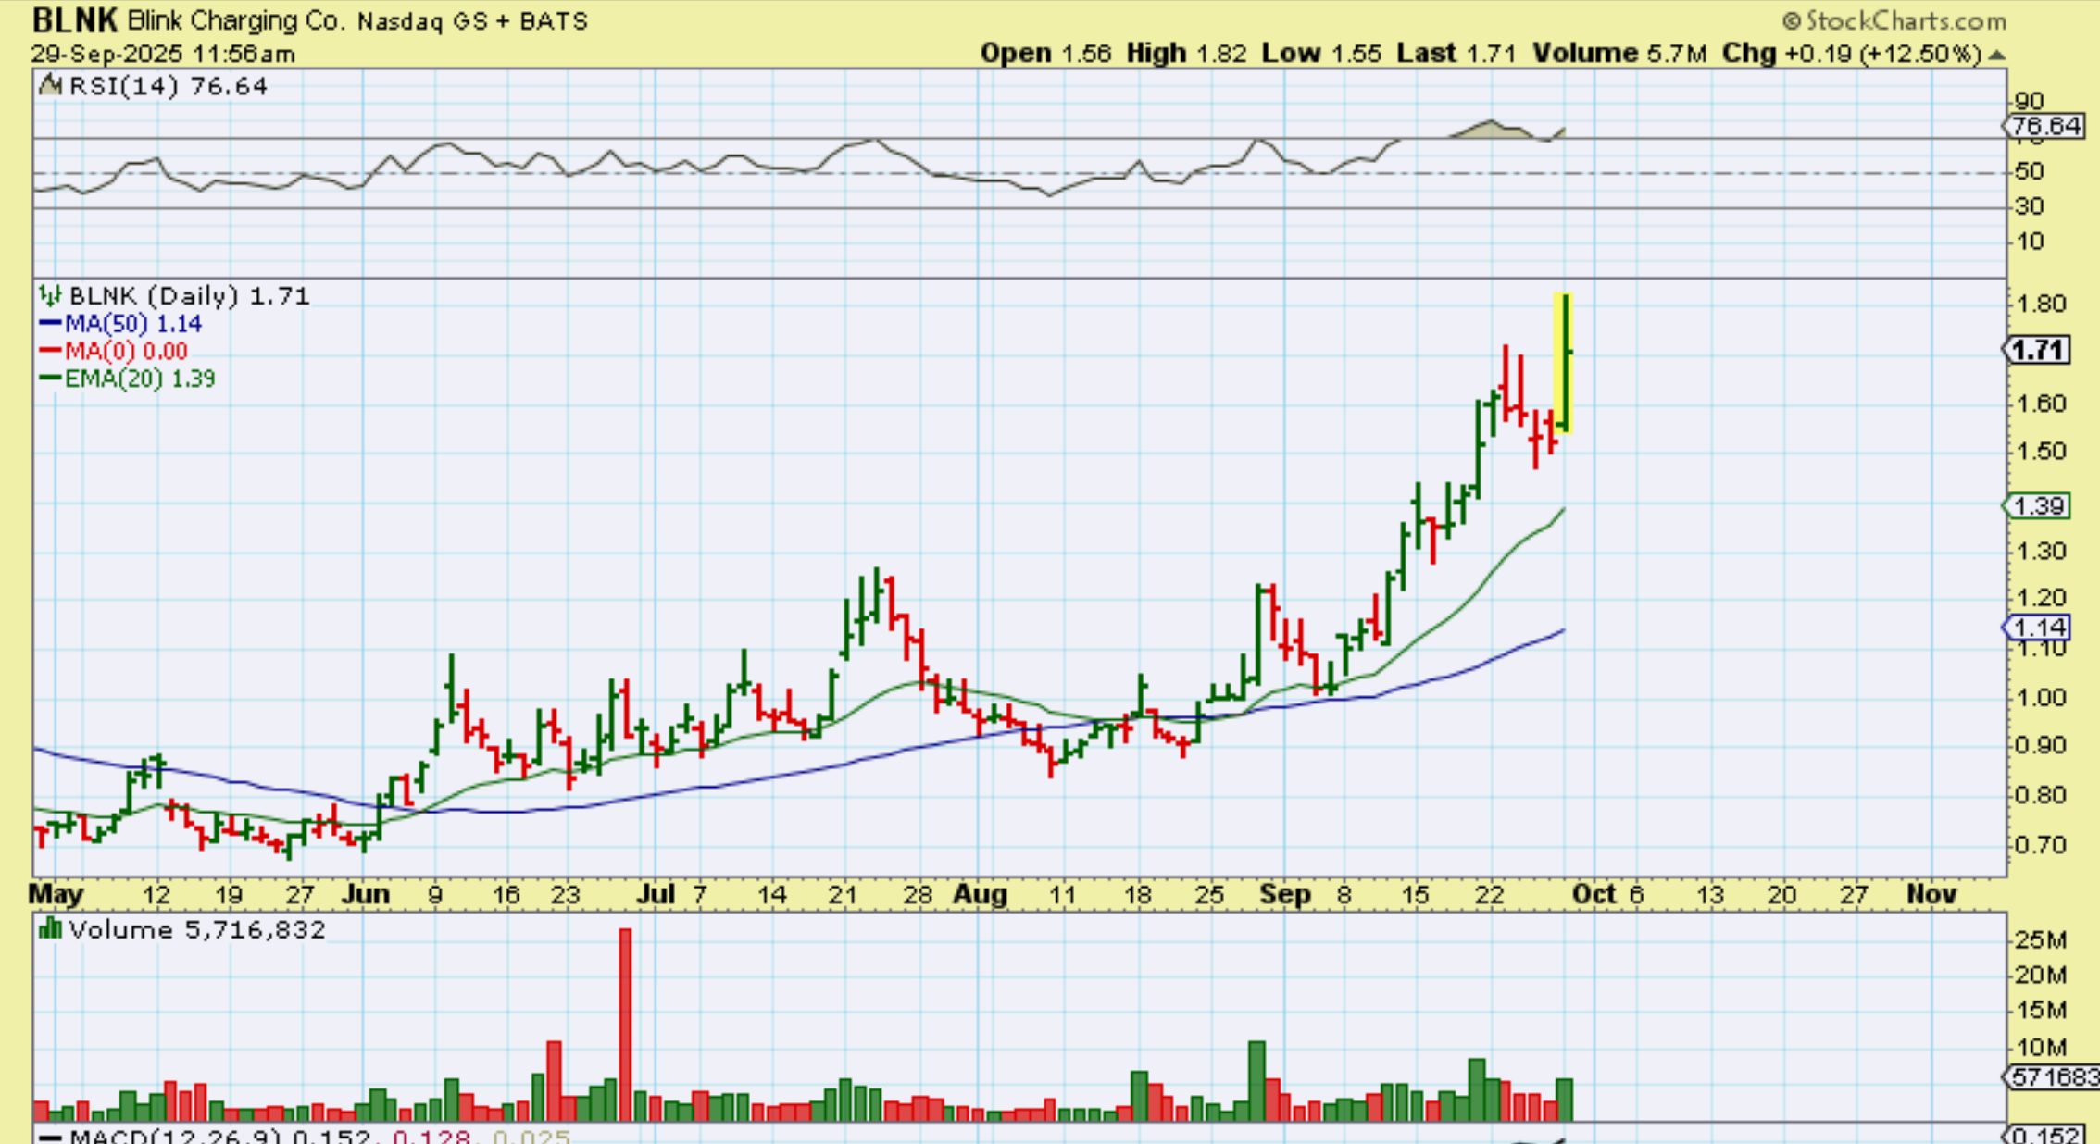Click the 76.64 RSI value tag on right axis
Image resolution: width=2100 pixels, height=1144 pixels.
point(2044,126)
